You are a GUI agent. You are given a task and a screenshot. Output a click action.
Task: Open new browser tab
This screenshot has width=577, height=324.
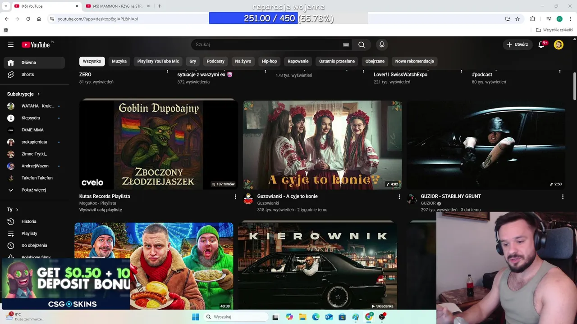tap(159, 6)
